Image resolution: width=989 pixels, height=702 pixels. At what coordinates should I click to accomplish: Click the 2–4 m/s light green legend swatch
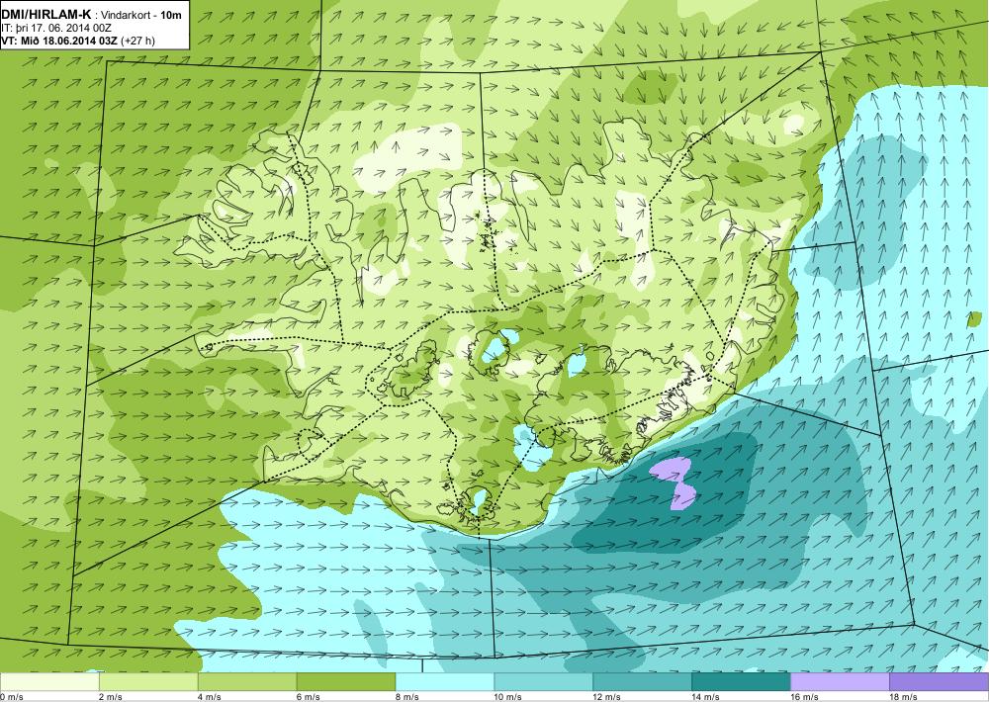[148, 682]
